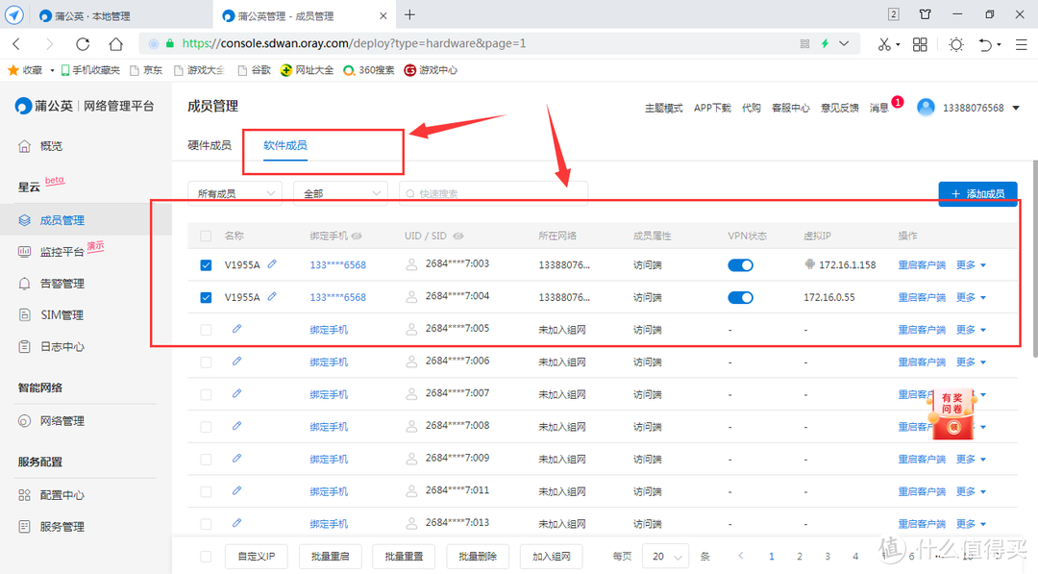Open the per-page count dropdown showing 20
The width and height of the screenshot is (1038, 574).
(667, 556)
